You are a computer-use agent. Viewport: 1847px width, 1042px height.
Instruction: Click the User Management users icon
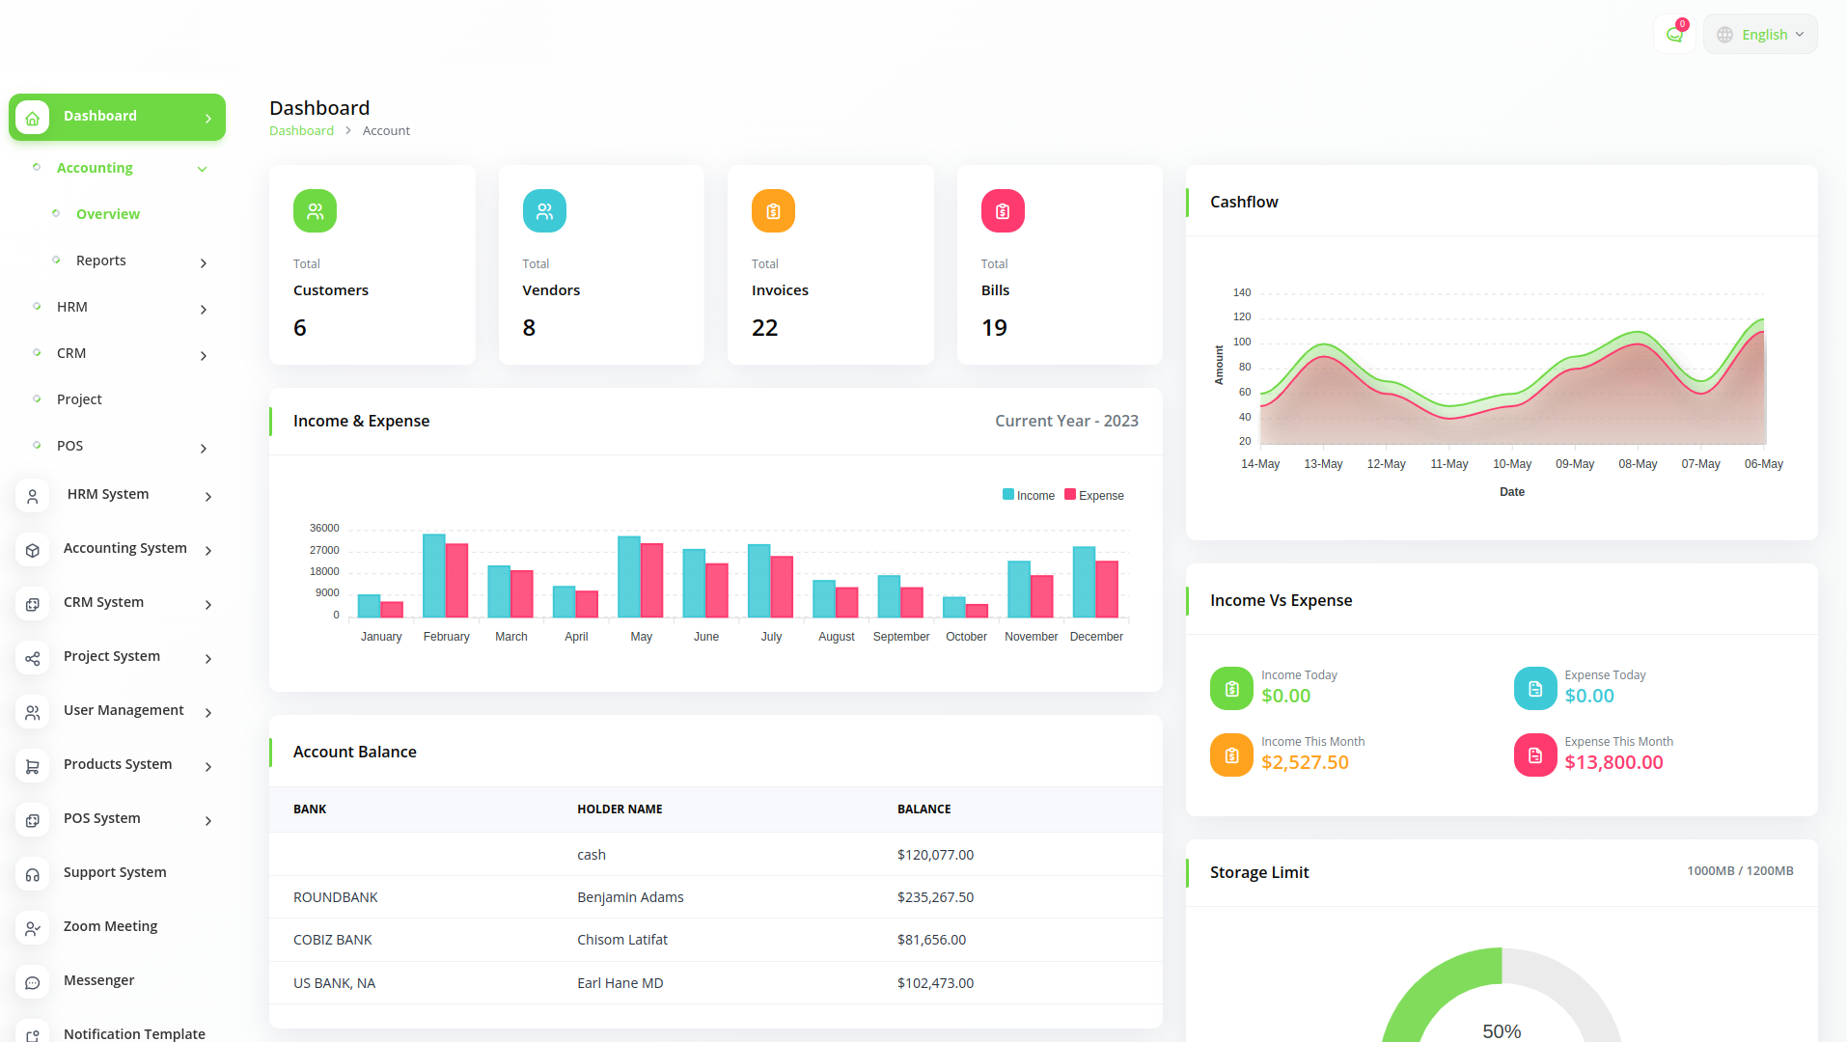pos(33,712)
